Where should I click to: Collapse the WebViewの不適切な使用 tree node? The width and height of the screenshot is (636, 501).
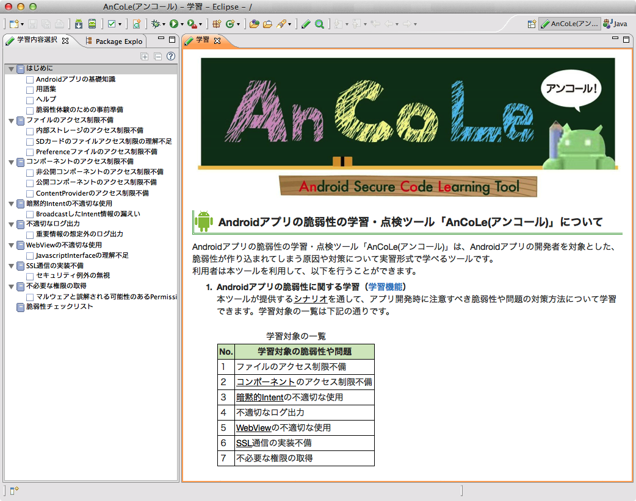pos(12,246)
